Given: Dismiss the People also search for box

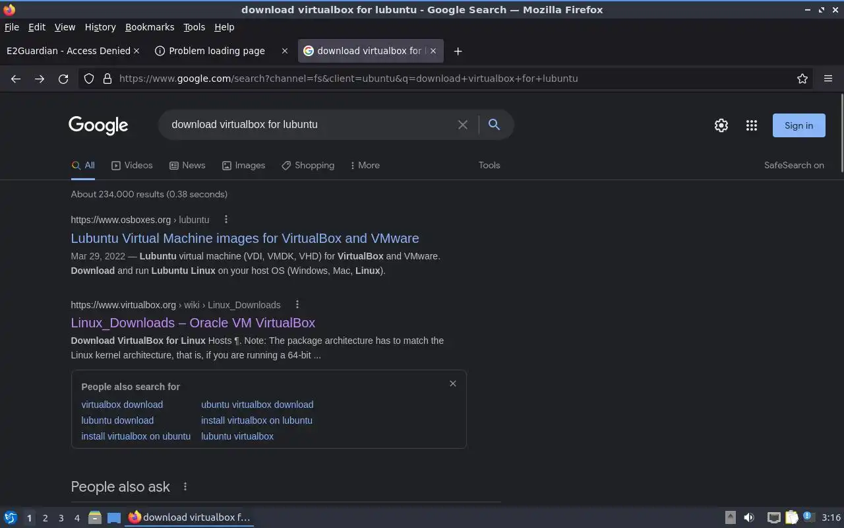Looking at the screenshot, I should click(x=453, y=383).
